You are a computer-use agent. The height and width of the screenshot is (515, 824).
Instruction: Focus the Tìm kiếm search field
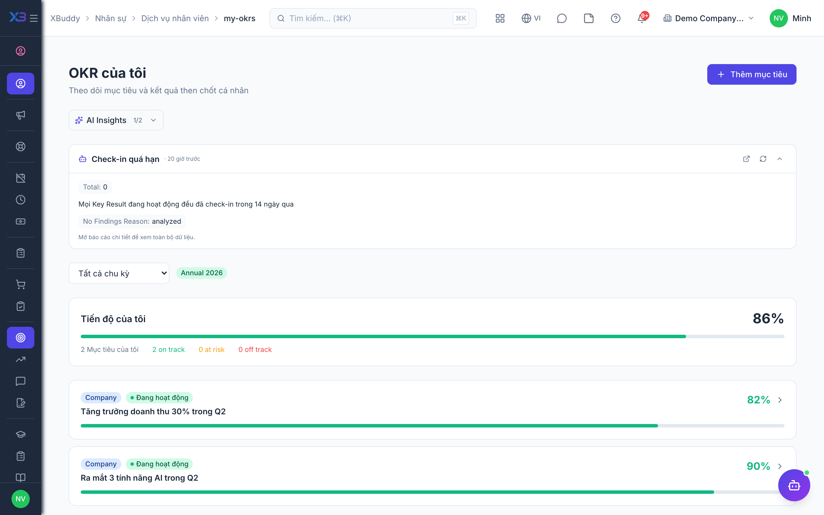coord(373,18)
